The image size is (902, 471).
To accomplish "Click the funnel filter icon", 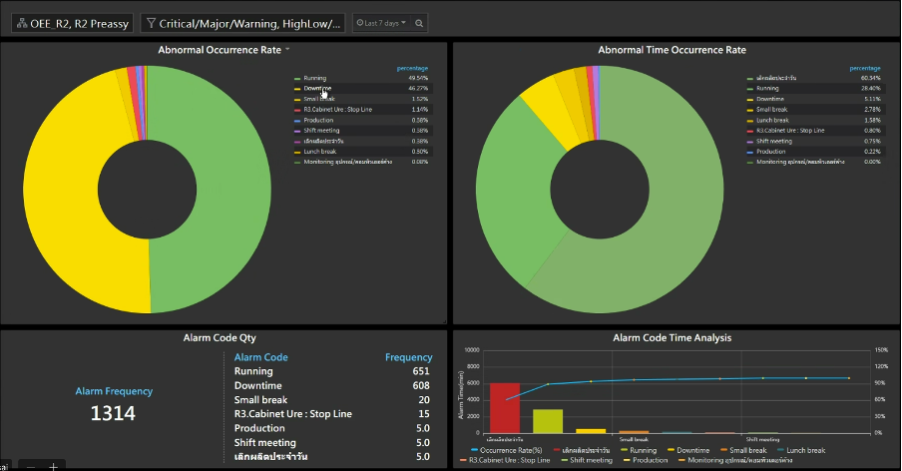I will point(151,23).
